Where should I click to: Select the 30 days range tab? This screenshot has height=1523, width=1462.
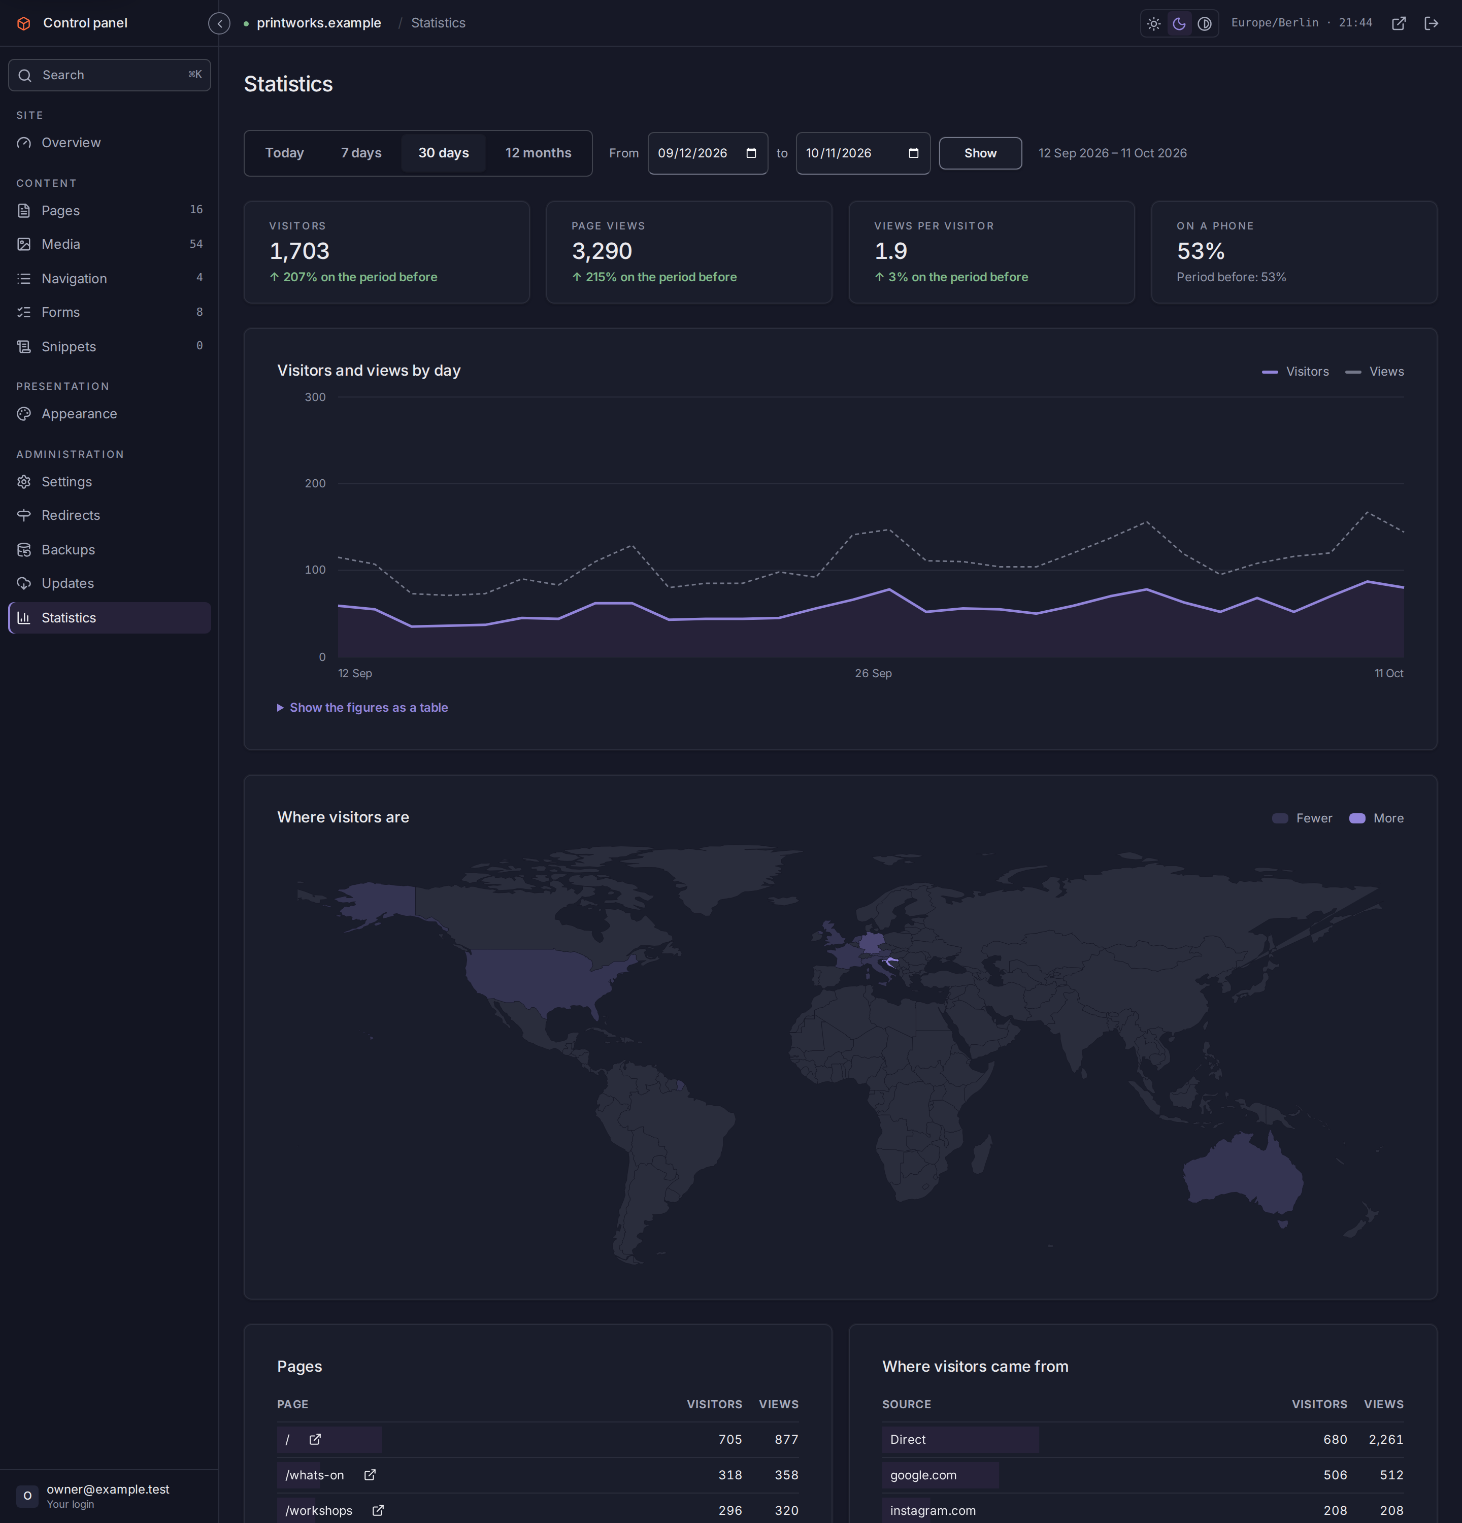point(444,153)
